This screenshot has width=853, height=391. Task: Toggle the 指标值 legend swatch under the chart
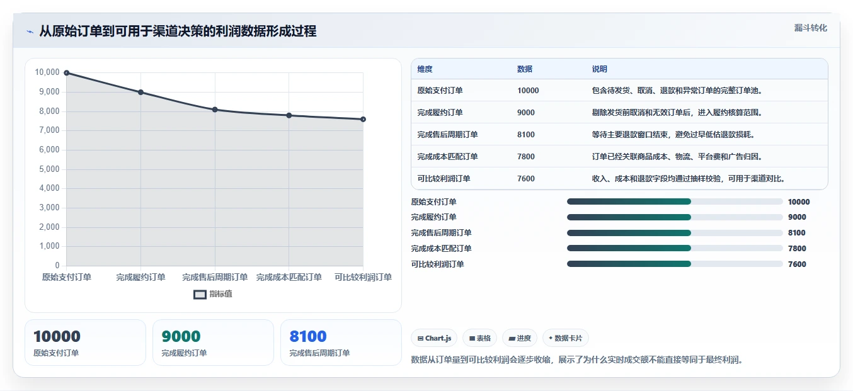point(200,294)
